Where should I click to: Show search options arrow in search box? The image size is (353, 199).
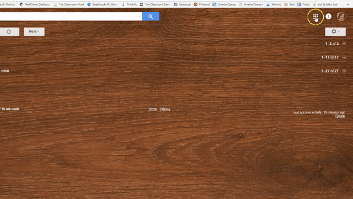coord(139,16)
